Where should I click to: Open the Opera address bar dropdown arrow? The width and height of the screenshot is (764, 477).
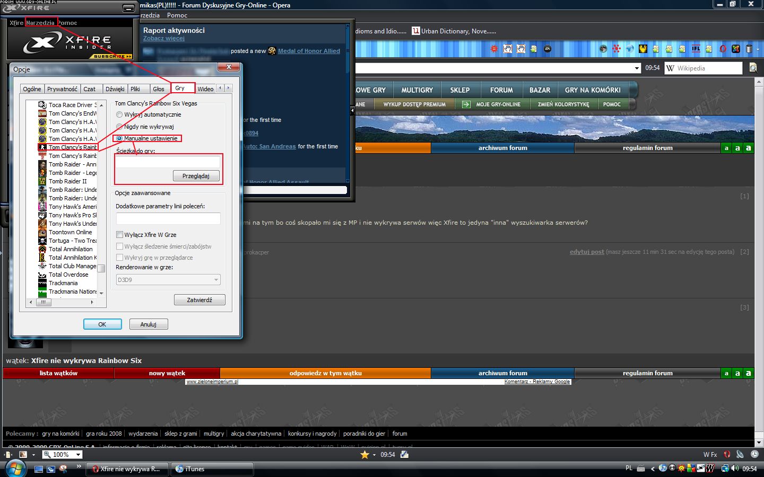coord(637,68)
